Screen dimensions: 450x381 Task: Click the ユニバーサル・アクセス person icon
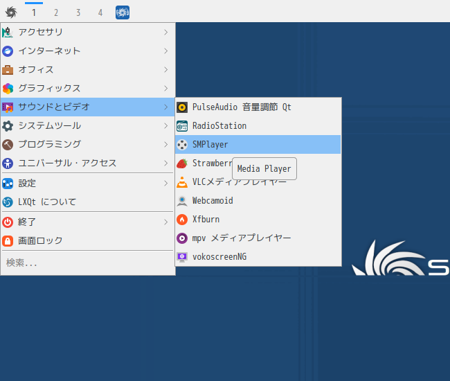[x=8, y=163]
